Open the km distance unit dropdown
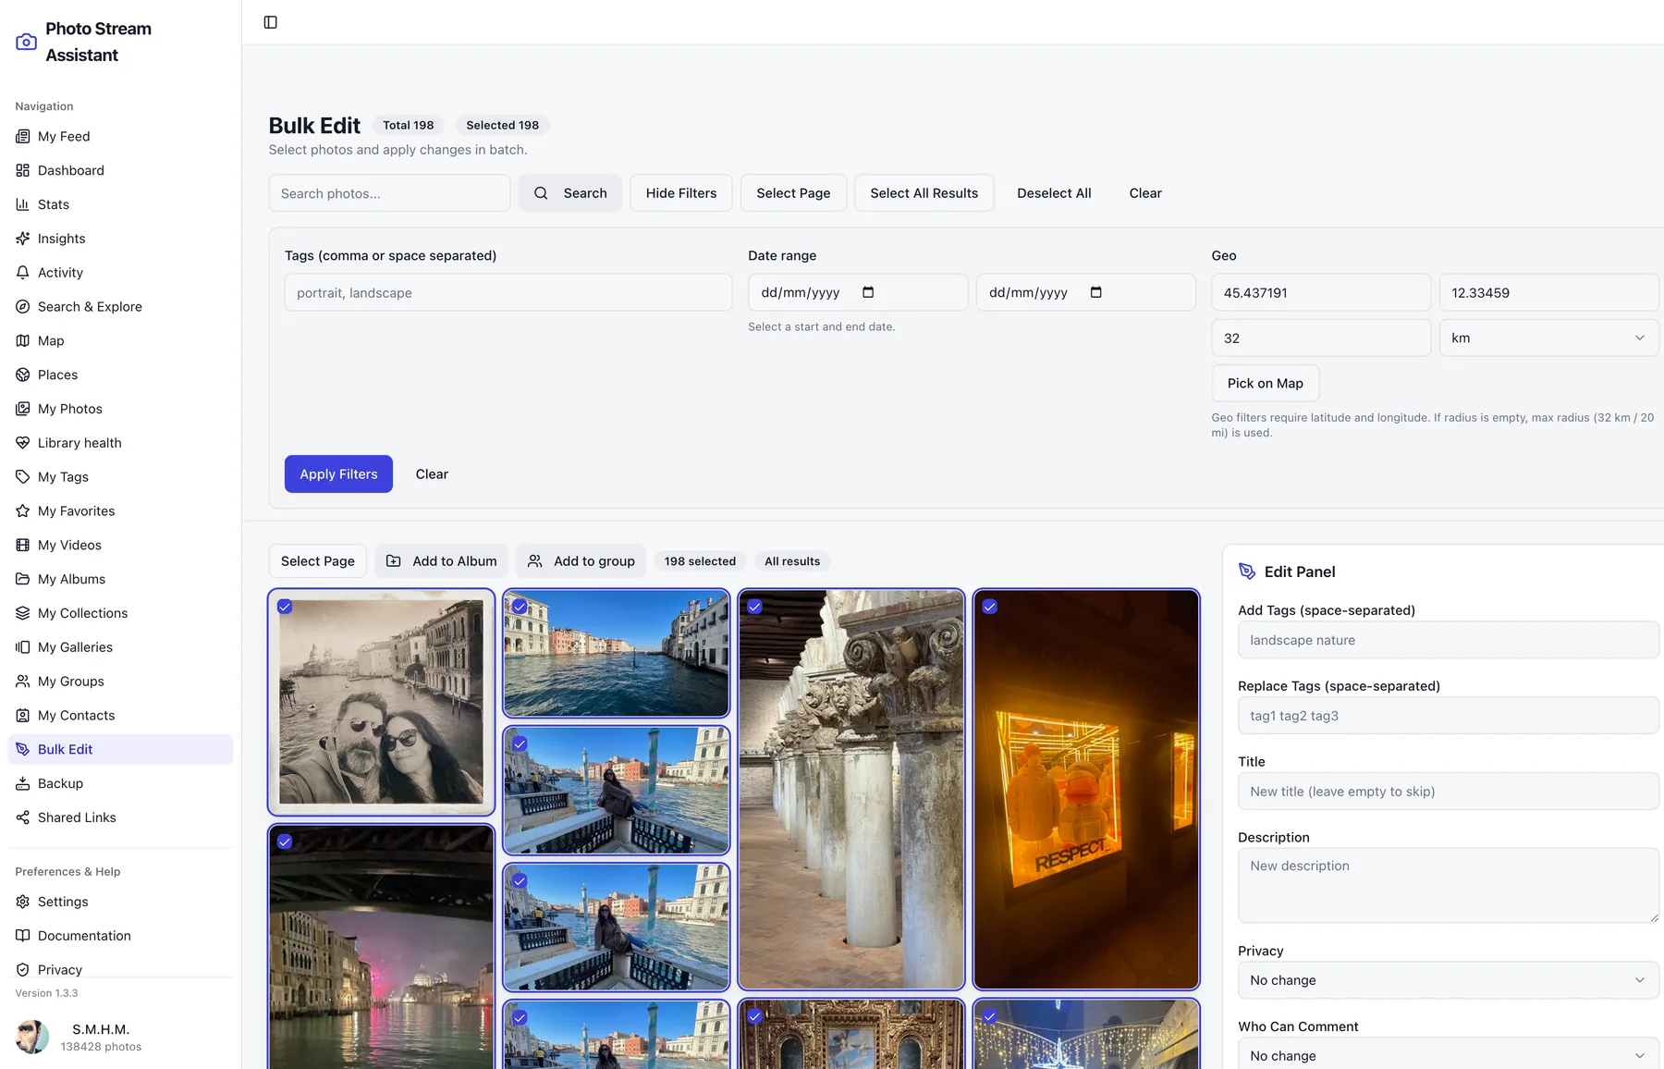Screen dimensions: 1664x1069 pyautogui.click(x=1548, y=338)
